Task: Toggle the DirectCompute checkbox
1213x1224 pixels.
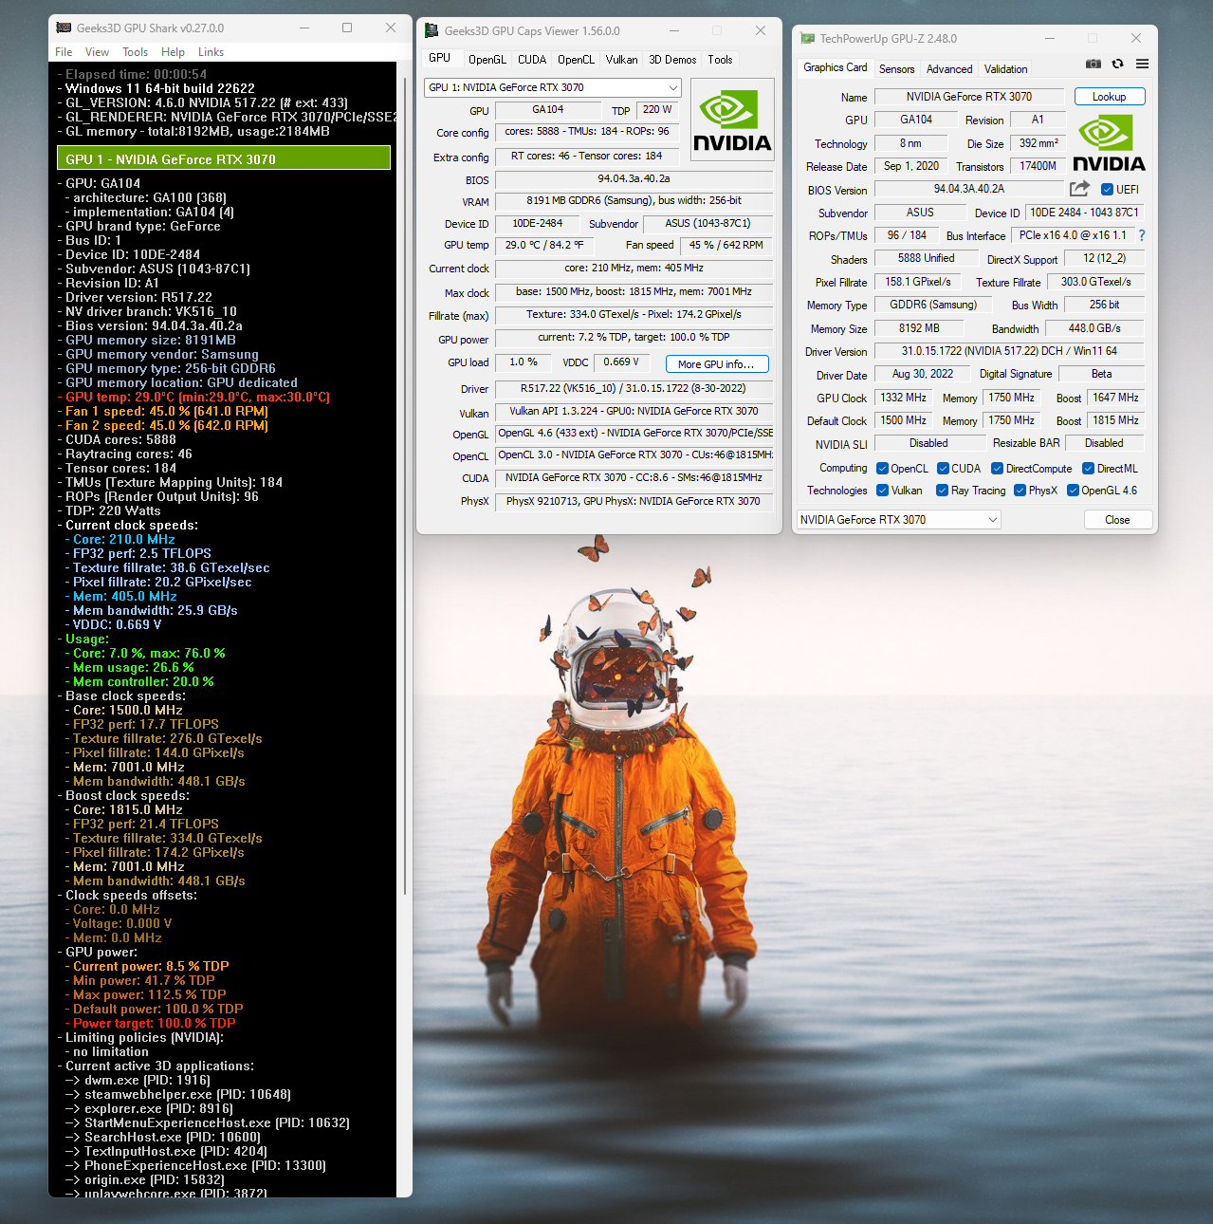Action: click(x=997, y=468)
